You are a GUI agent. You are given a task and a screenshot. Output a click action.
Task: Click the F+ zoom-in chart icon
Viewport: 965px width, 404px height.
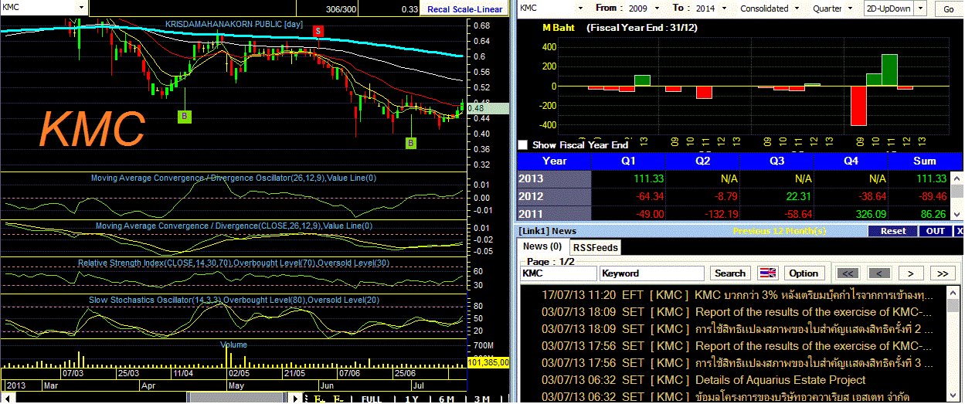point(318,399)
